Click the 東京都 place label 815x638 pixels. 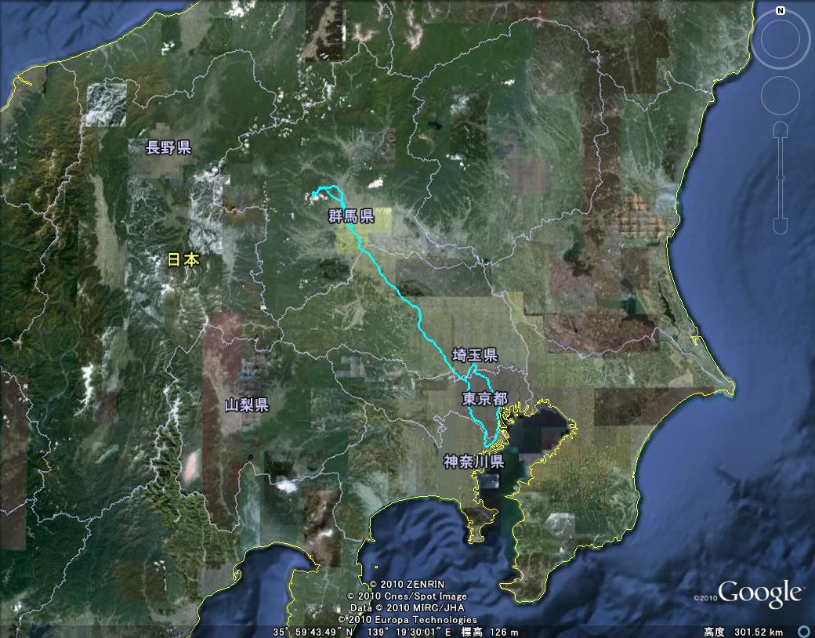[484, 399]
